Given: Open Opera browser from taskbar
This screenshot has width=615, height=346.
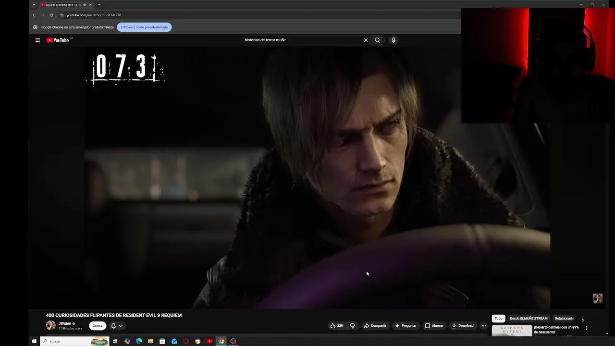Looking at the screenshot, I should 186,341.
